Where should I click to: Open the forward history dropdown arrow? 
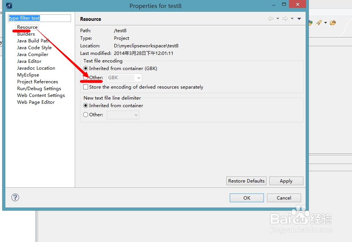pos(292,19)
